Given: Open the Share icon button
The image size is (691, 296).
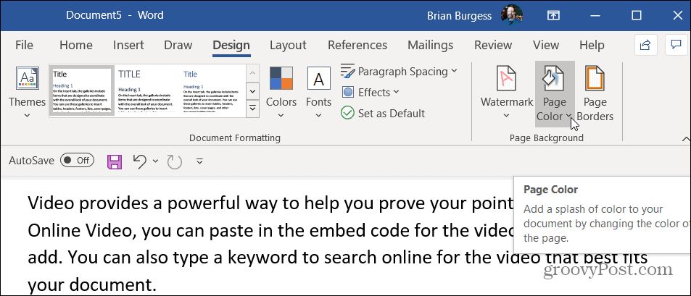Looking at the screenshot, I should [645, 44].
